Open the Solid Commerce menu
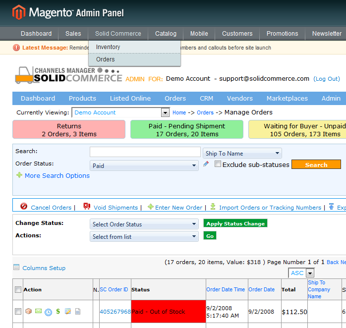 (118, 34)
